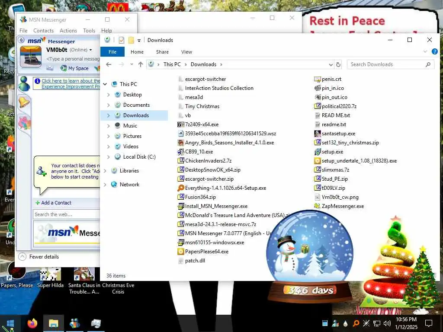Open the Tools menu in MSN Messenger
Screen dimensions: 443x332
(x=89, y=31)
